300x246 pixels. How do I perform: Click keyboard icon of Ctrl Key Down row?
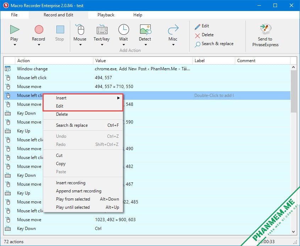pyautogui.click(x=8, y=228)
